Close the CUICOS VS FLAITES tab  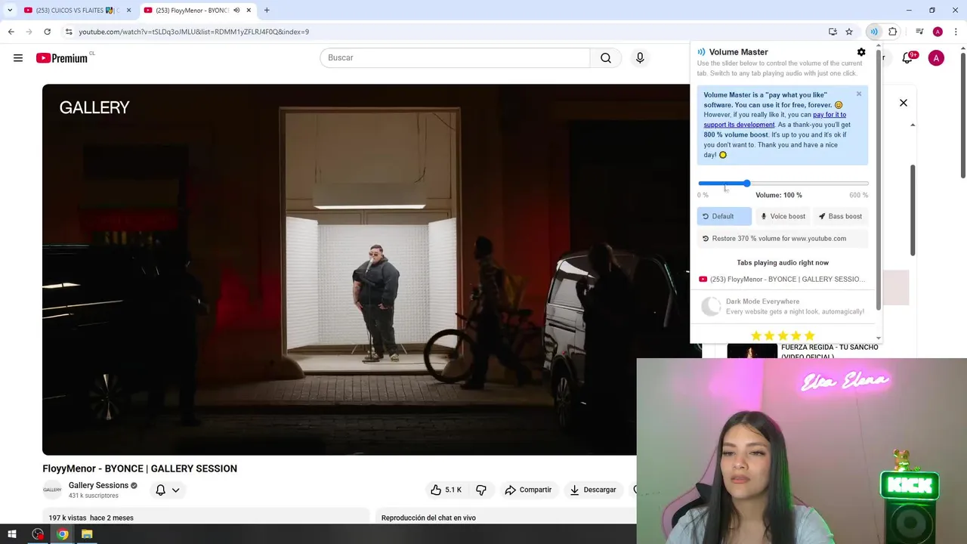(x=128, y=11)
